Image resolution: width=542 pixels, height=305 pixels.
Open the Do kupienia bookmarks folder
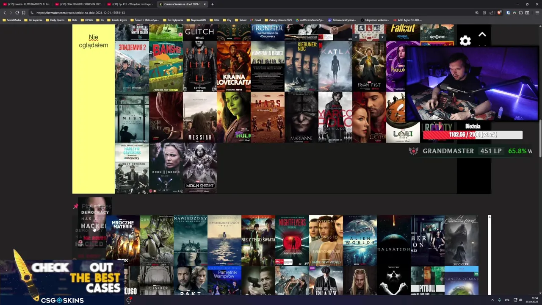click(x=33, y=20)
